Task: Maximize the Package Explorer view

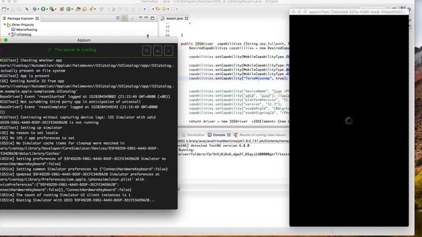Action: (x=152, y=18)
